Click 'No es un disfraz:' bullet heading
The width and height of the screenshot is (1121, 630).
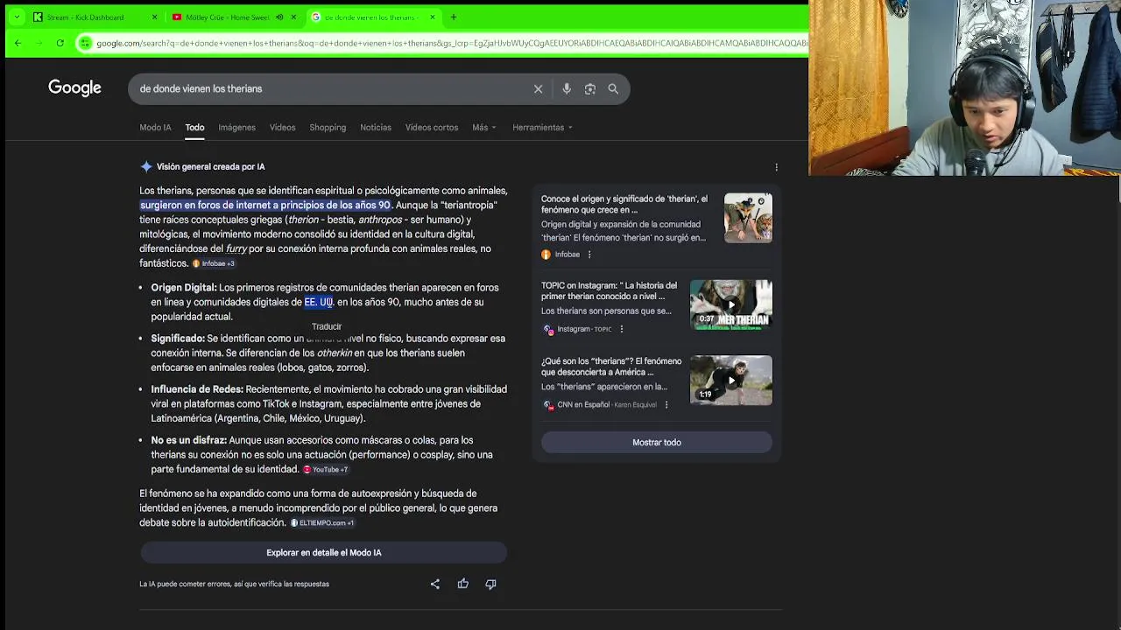coord(188,440)
